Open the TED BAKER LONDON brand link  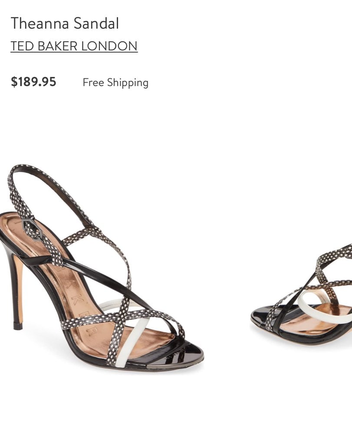coord(74,46)
